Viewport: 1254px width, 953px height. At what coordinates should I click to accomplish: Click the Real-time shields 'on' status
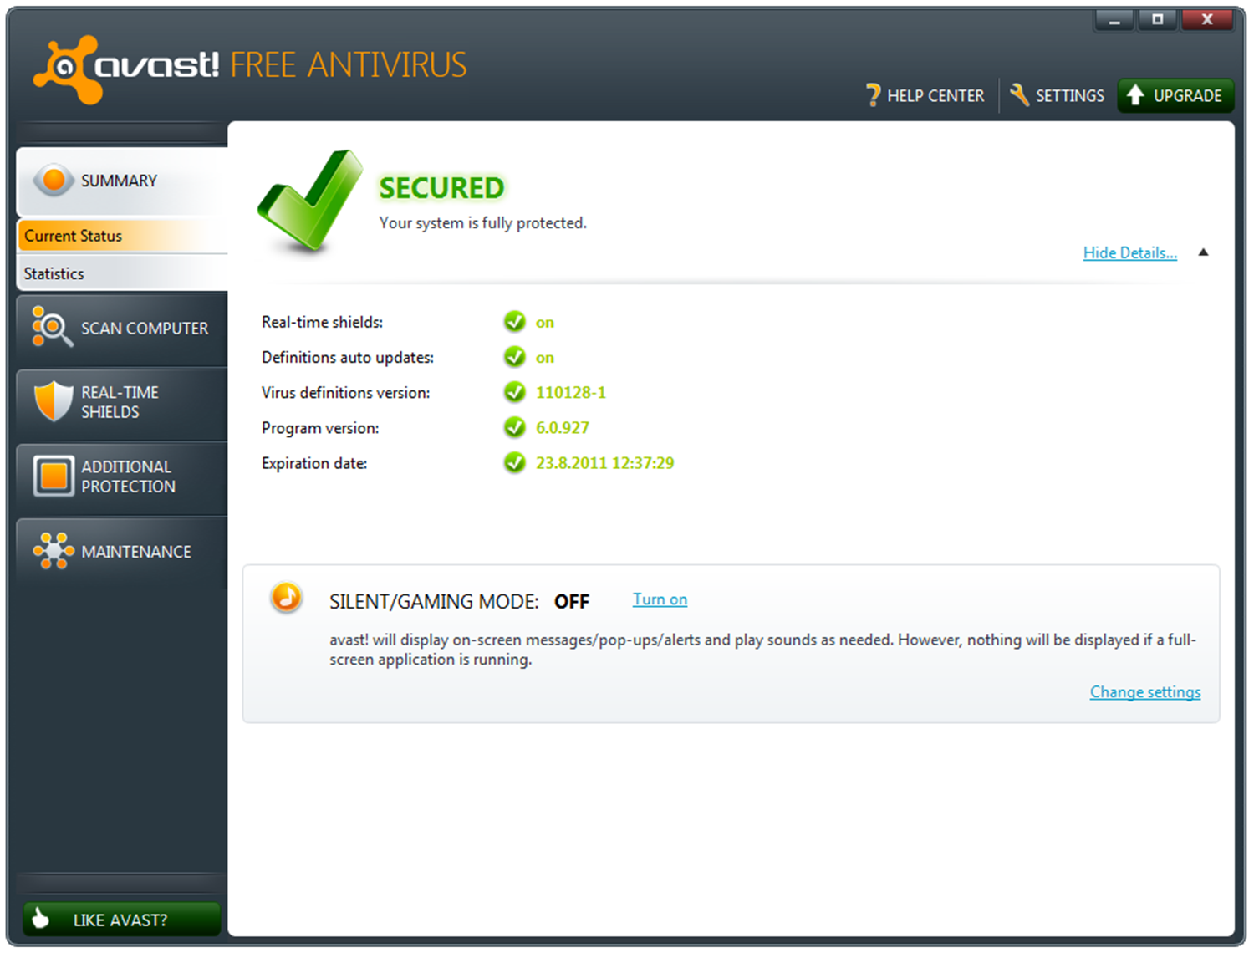[x=545, y=323]
